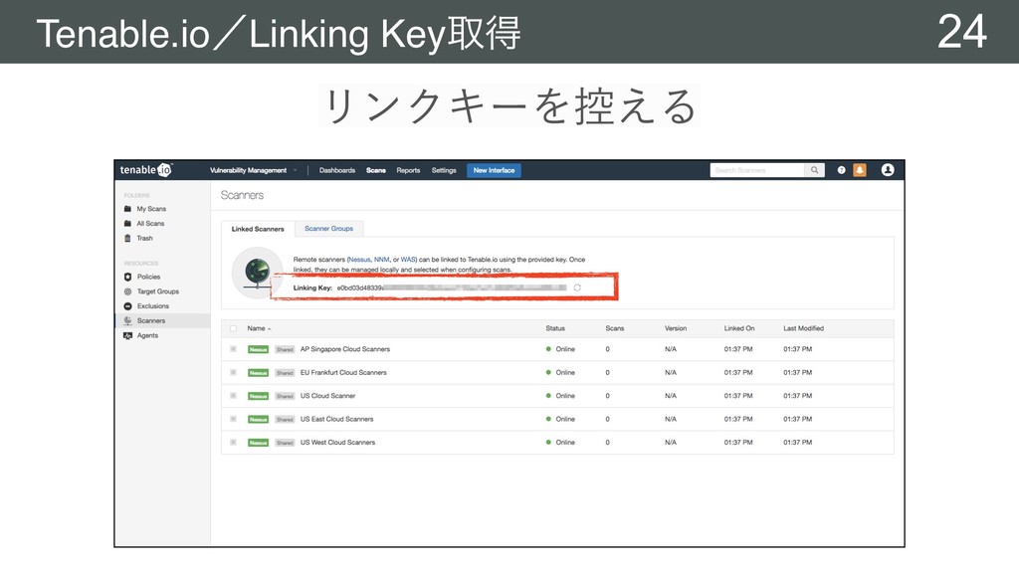Click Nessus badge on AP Singapore row
Viewport: 1019px width, 573px height.
258,349
